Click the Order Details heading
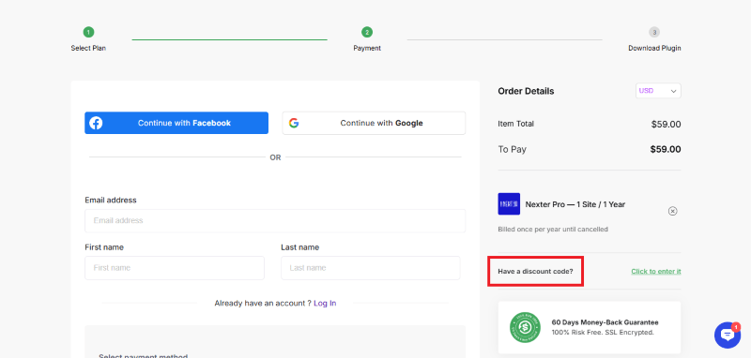The height and width of the screenshot is (358, 751). (526, 91)
